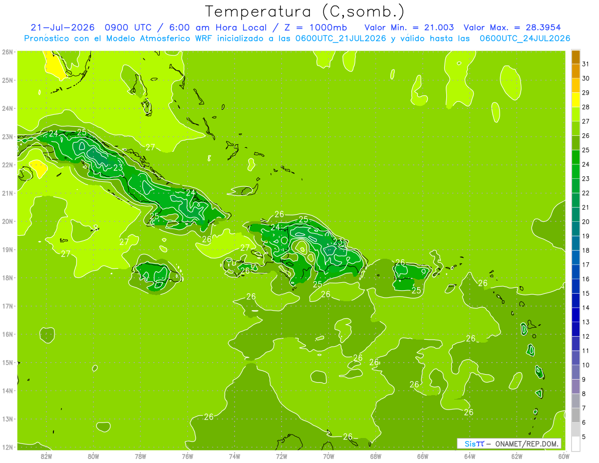
Task: Click color scale value "12"
Action: (x=586, y=336)
